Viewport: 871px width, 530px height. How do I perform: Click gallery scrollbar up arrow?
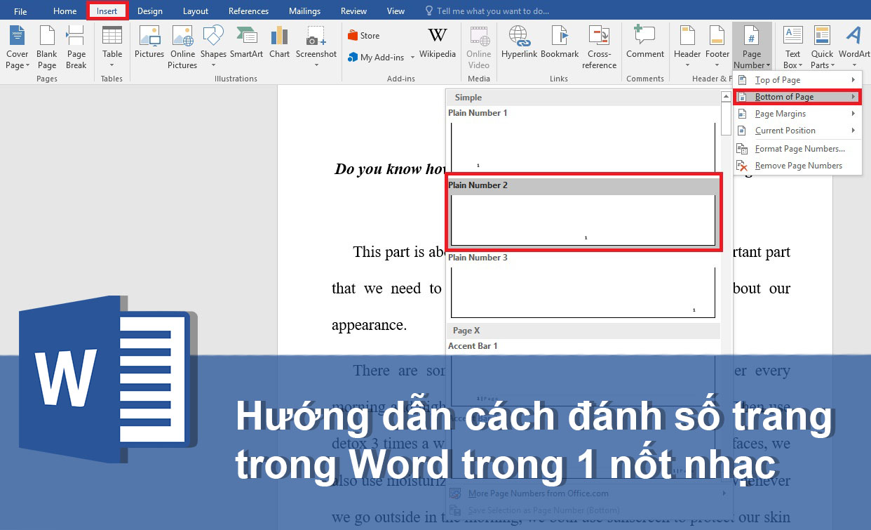(x=726, y=96)
